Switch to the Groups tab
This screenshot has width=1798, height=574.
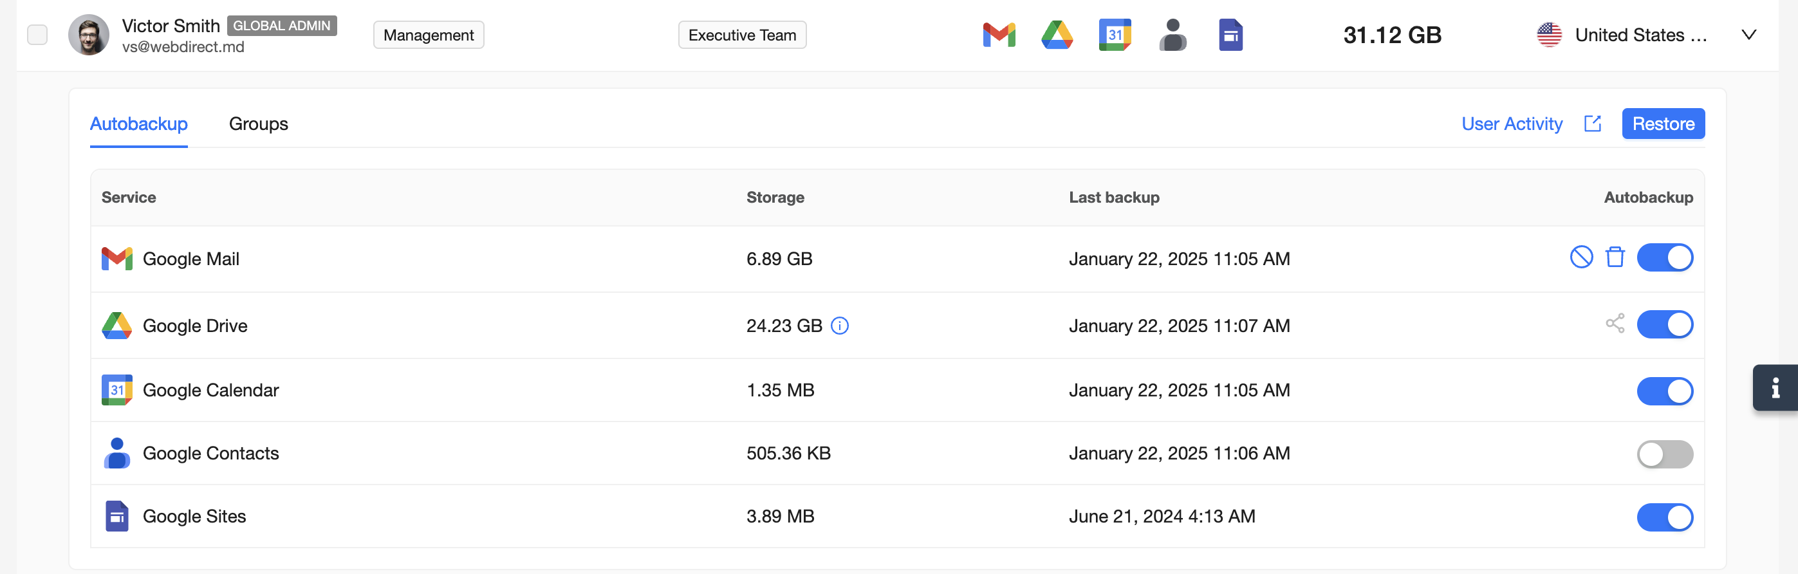pos(258,124)
